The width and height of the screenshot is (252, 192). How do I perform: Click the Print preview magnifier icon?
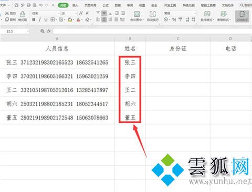[35, 5]
